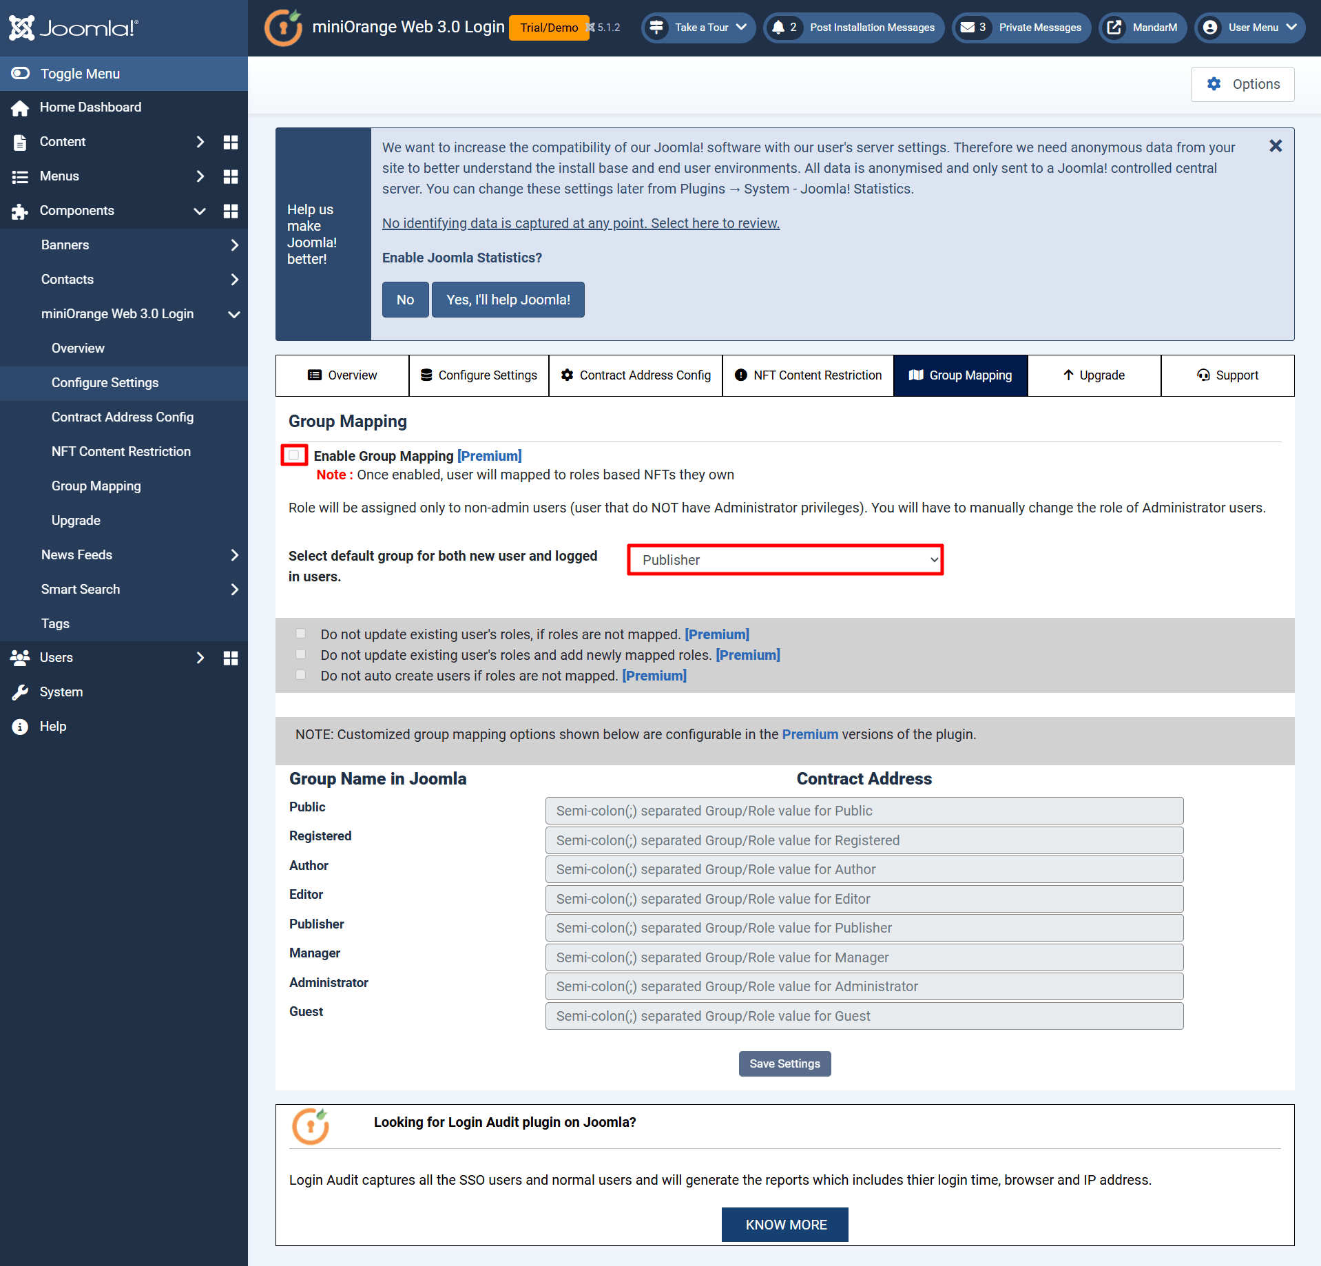
Task: Click the Joomla version 5.1.2 icon
Action: [x=590, y=28]
